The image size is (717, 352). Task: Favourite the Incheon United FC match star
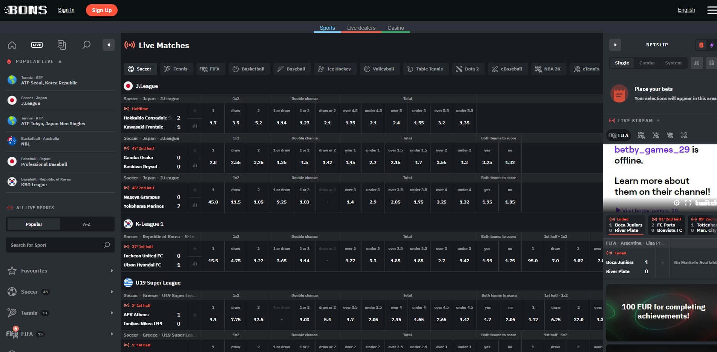point(195,249)
